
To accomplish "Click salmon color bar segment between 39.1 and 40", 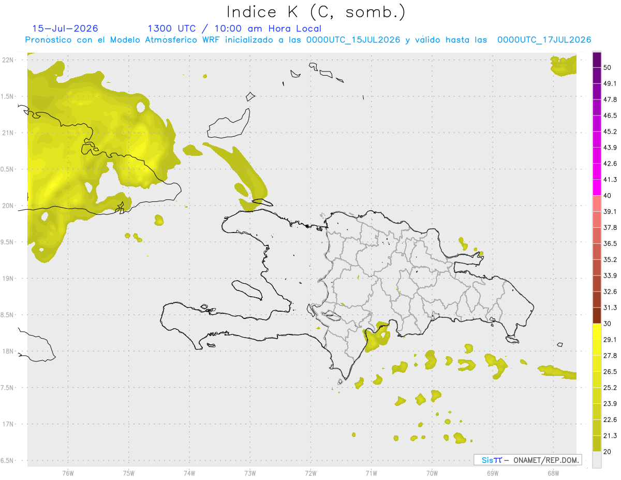I will (597, 203).
